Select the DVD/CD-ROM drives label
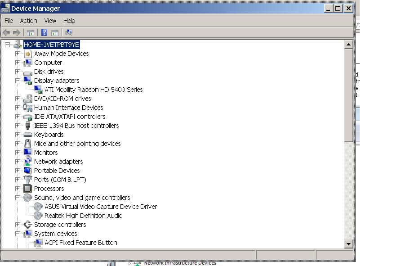 [x=62, y=99]
